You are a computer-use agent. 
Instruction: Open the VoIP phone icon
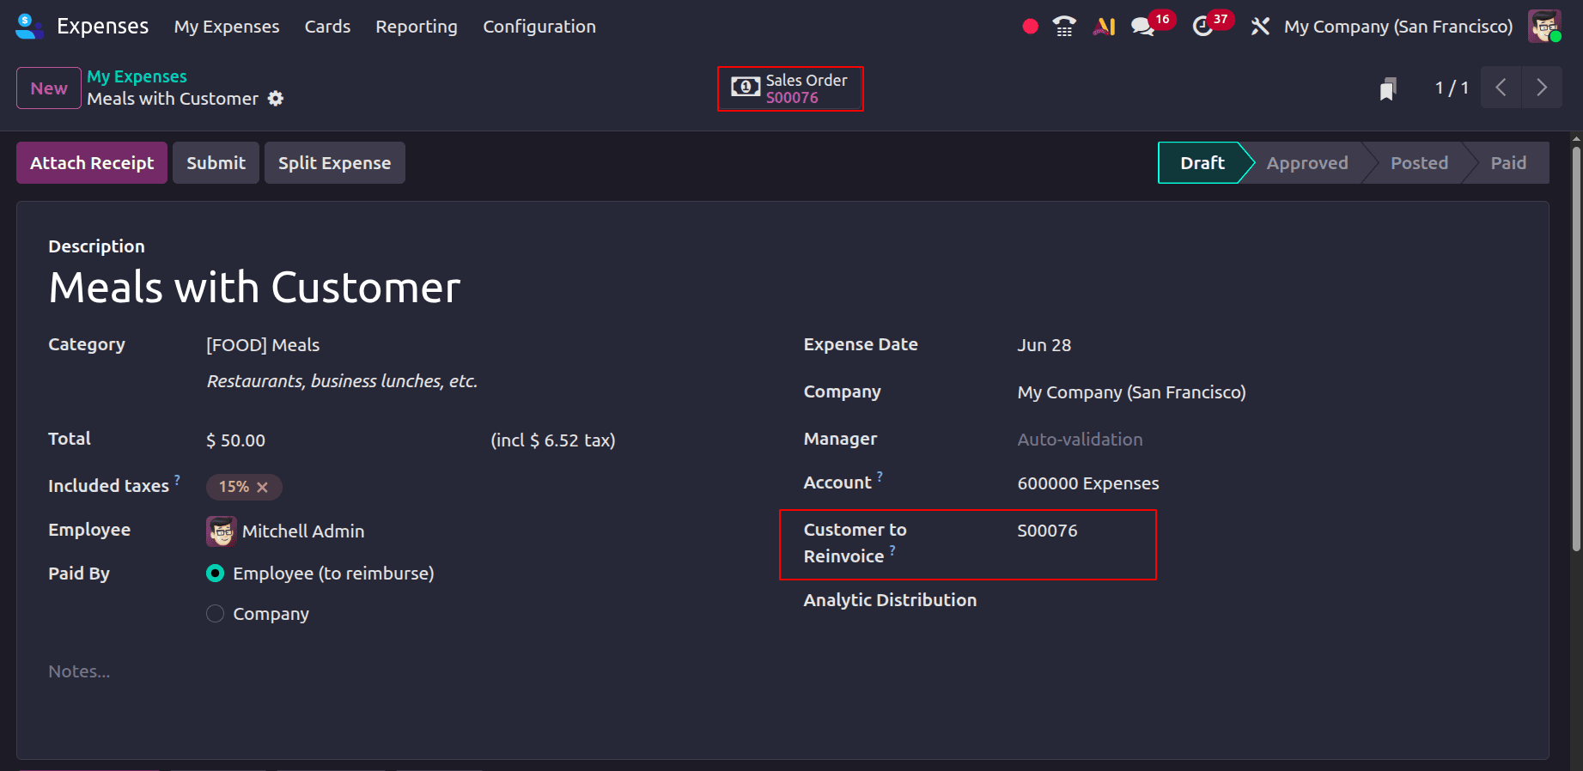pyautogui.click(x=1064, y=27)
